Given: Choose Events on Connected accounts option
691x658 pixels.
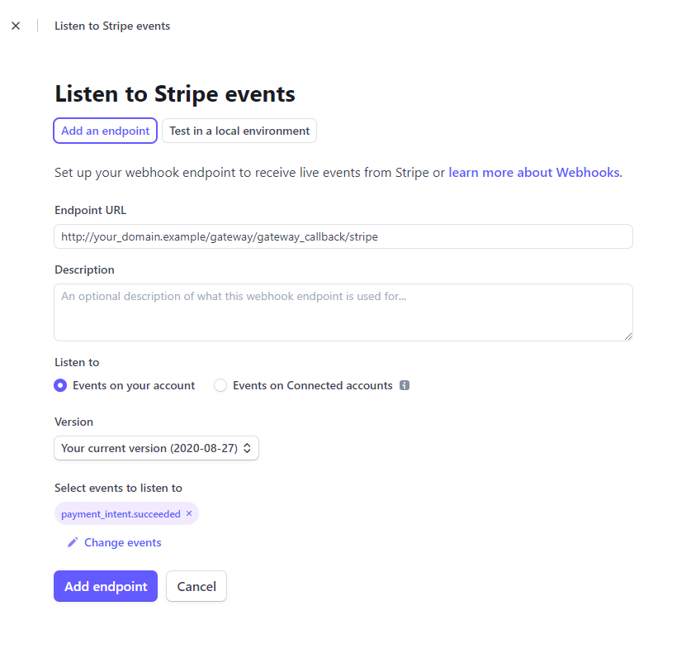Looking at the screenshot, I should (x=220, y=385).
